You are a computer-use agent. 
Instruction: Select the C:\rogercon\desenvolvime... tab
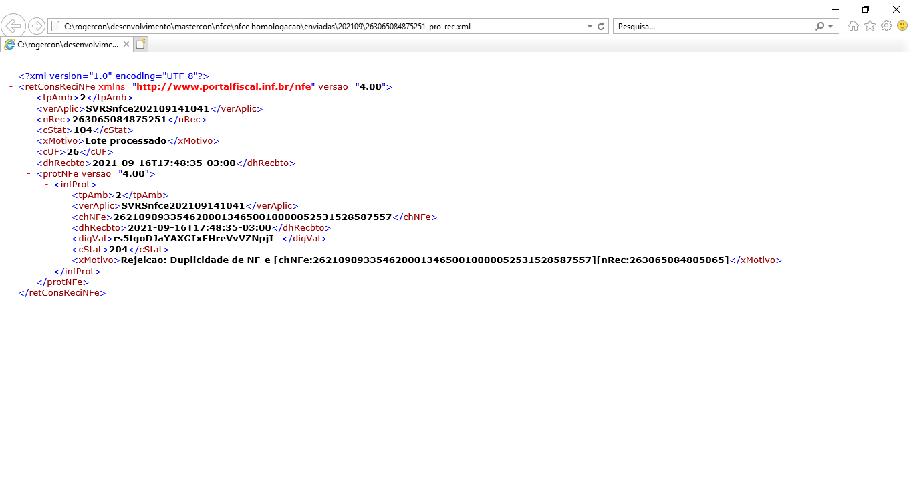[67, 44]
